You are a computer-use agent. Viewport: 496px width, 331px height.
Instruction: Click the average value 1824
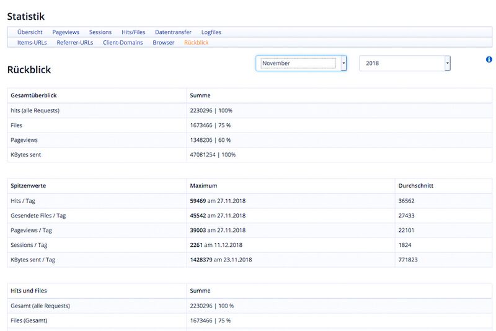pos(405,245)
